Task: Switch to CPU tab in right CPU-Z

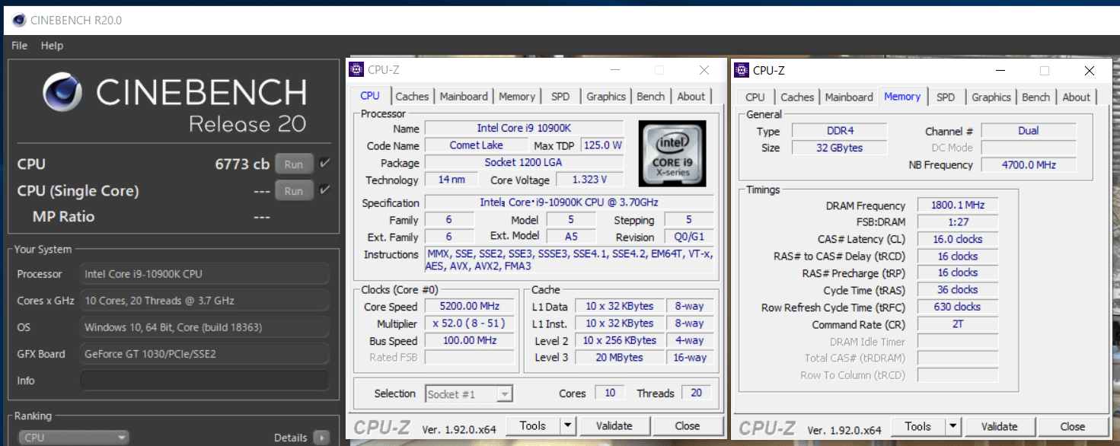Action: click(755, 97)
